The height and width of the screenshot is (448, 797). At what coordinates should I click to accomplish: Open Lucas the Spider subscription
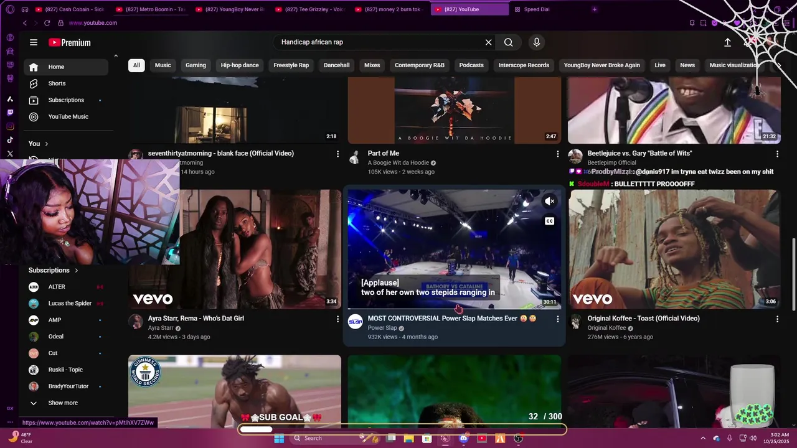pos(66,304)
